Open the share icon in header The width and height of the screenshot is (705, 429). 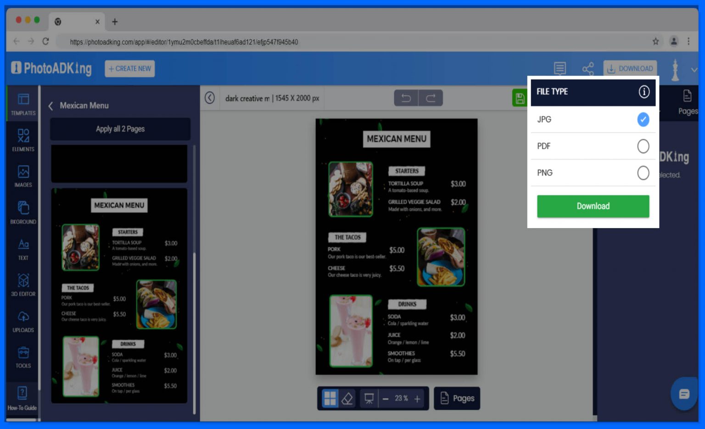[x=587, y=69]
